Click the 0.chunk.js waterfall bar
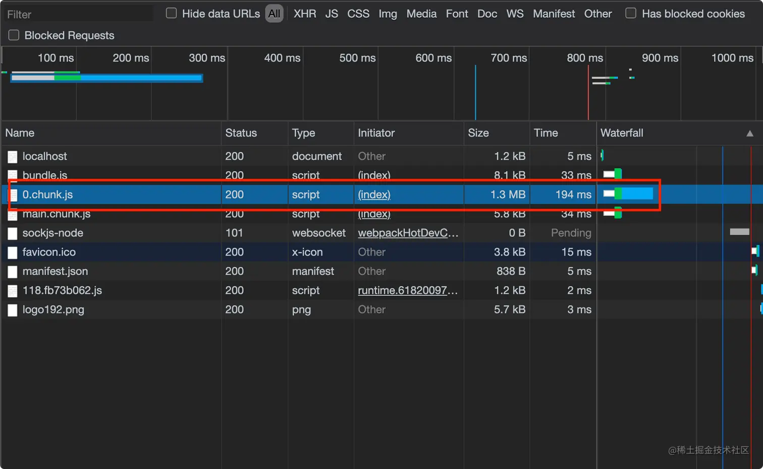Image resolution: width=763 pixels, height=469 pixels. [x=628, y=194]
